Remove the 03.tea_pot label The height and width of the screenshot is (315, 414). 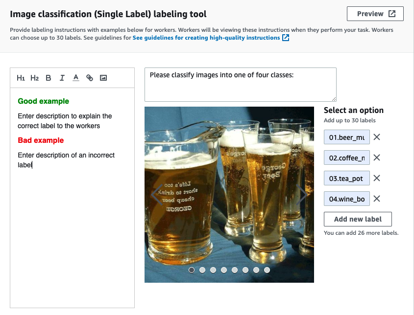click(x=377, y=178)
